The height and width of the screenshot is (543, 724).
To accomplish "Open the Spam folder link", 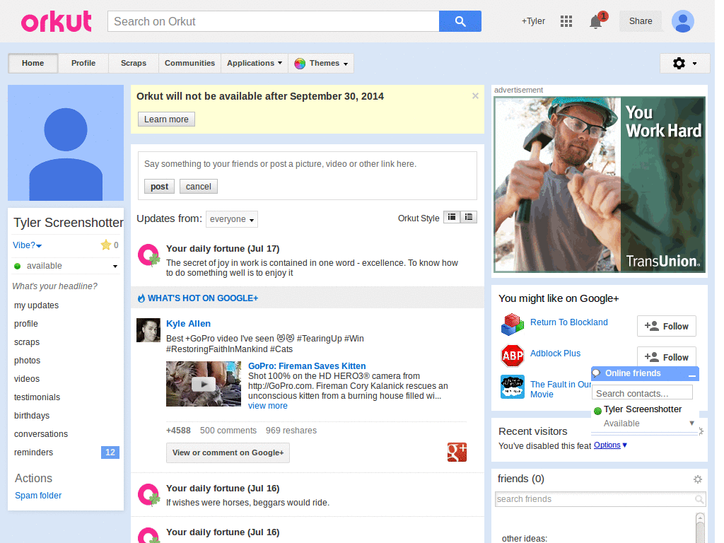I will tap(38, 496).
